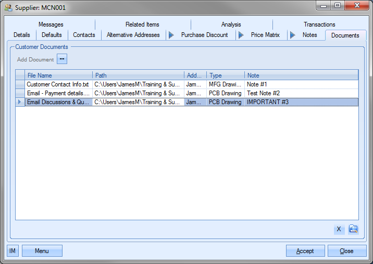Click the X delete document icon

click(x=339, y=229)
